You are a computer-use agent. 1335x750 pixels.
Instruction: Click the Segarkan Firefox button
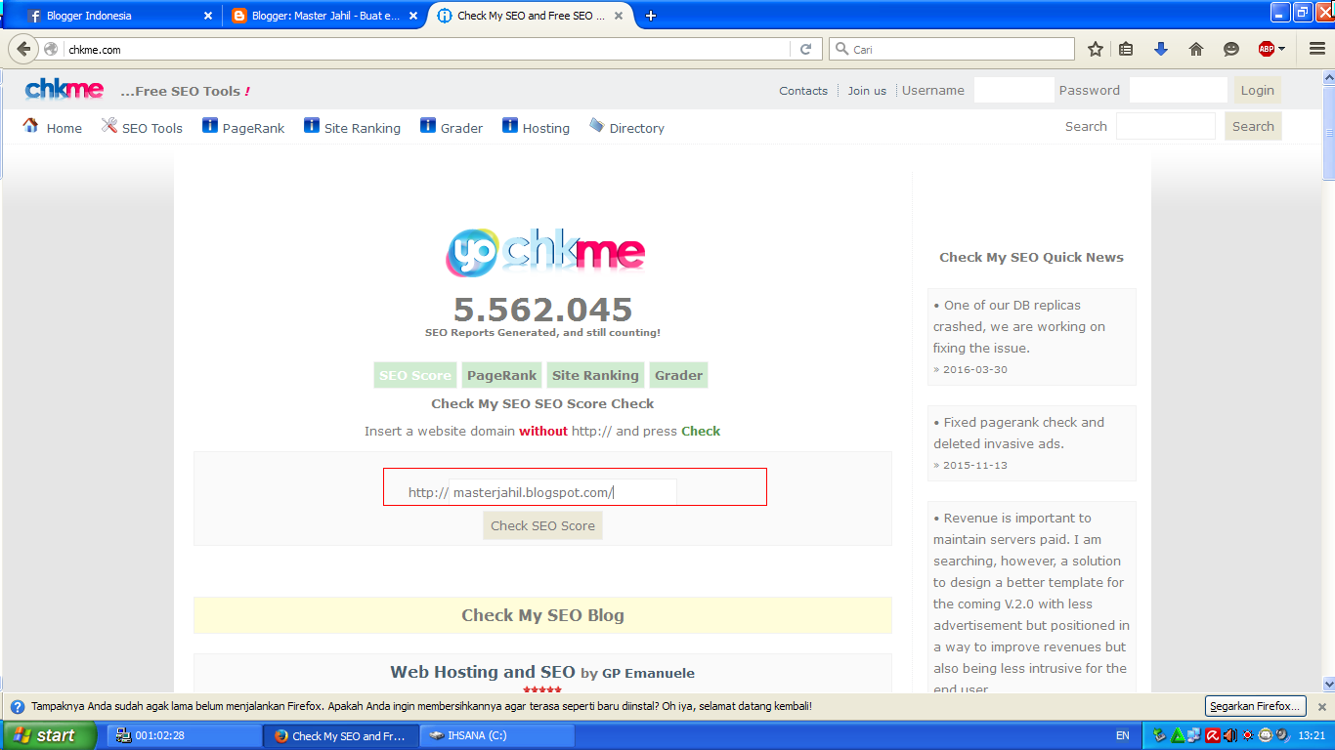1256,706
